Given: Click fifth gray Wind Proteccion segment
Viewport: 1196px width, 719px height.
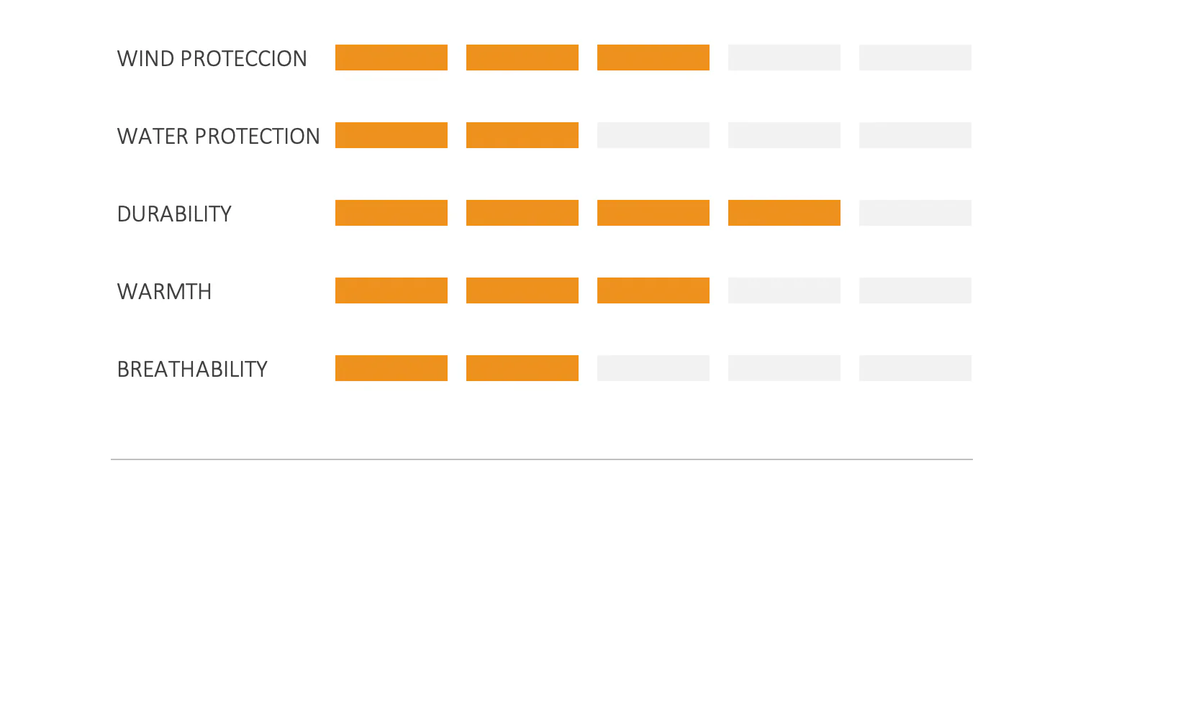Looking at the screenshot, I should click(x=915, y=58).
